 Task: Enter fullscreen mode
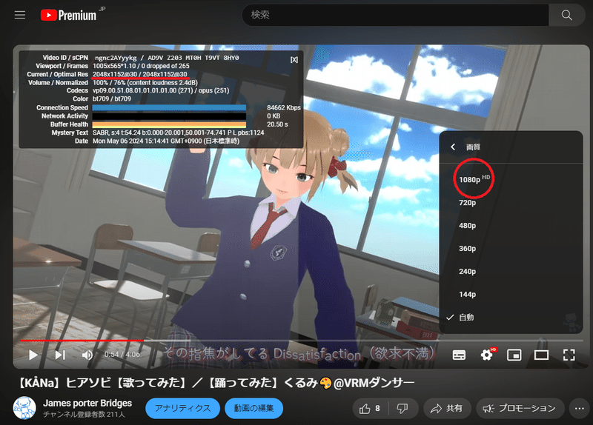(569, 355)
